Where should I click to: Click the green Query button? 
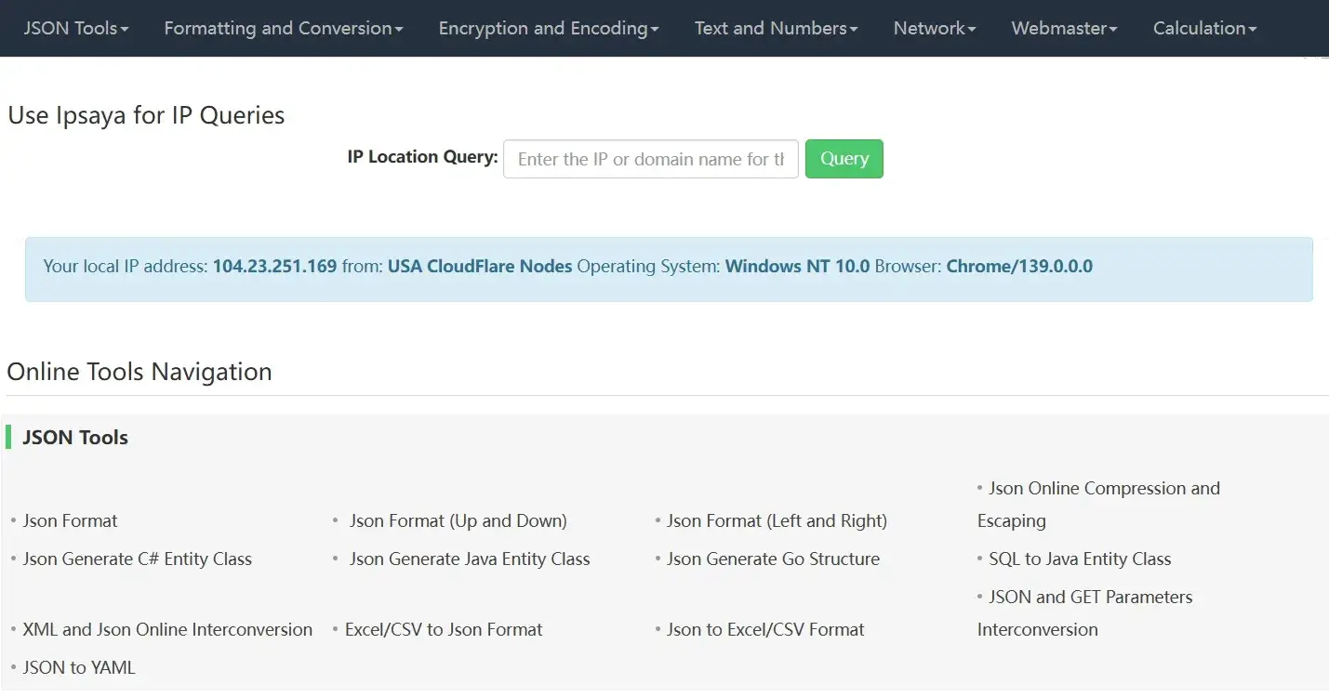844,158
